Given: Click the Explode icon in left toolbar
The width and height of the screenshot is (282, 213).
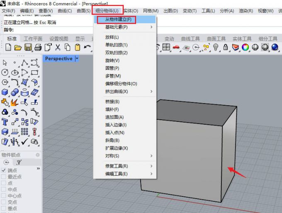Looking at the screenshot, I should 15,102.
